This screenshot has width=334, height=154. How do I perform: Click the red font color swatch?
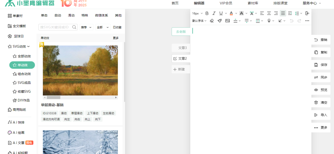point(231,13)
